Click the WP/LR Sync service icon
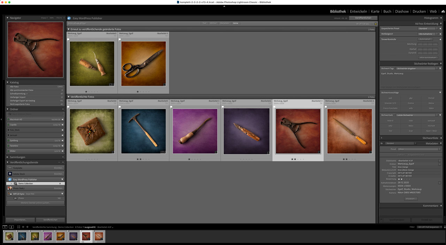 [x=10, y=194]
